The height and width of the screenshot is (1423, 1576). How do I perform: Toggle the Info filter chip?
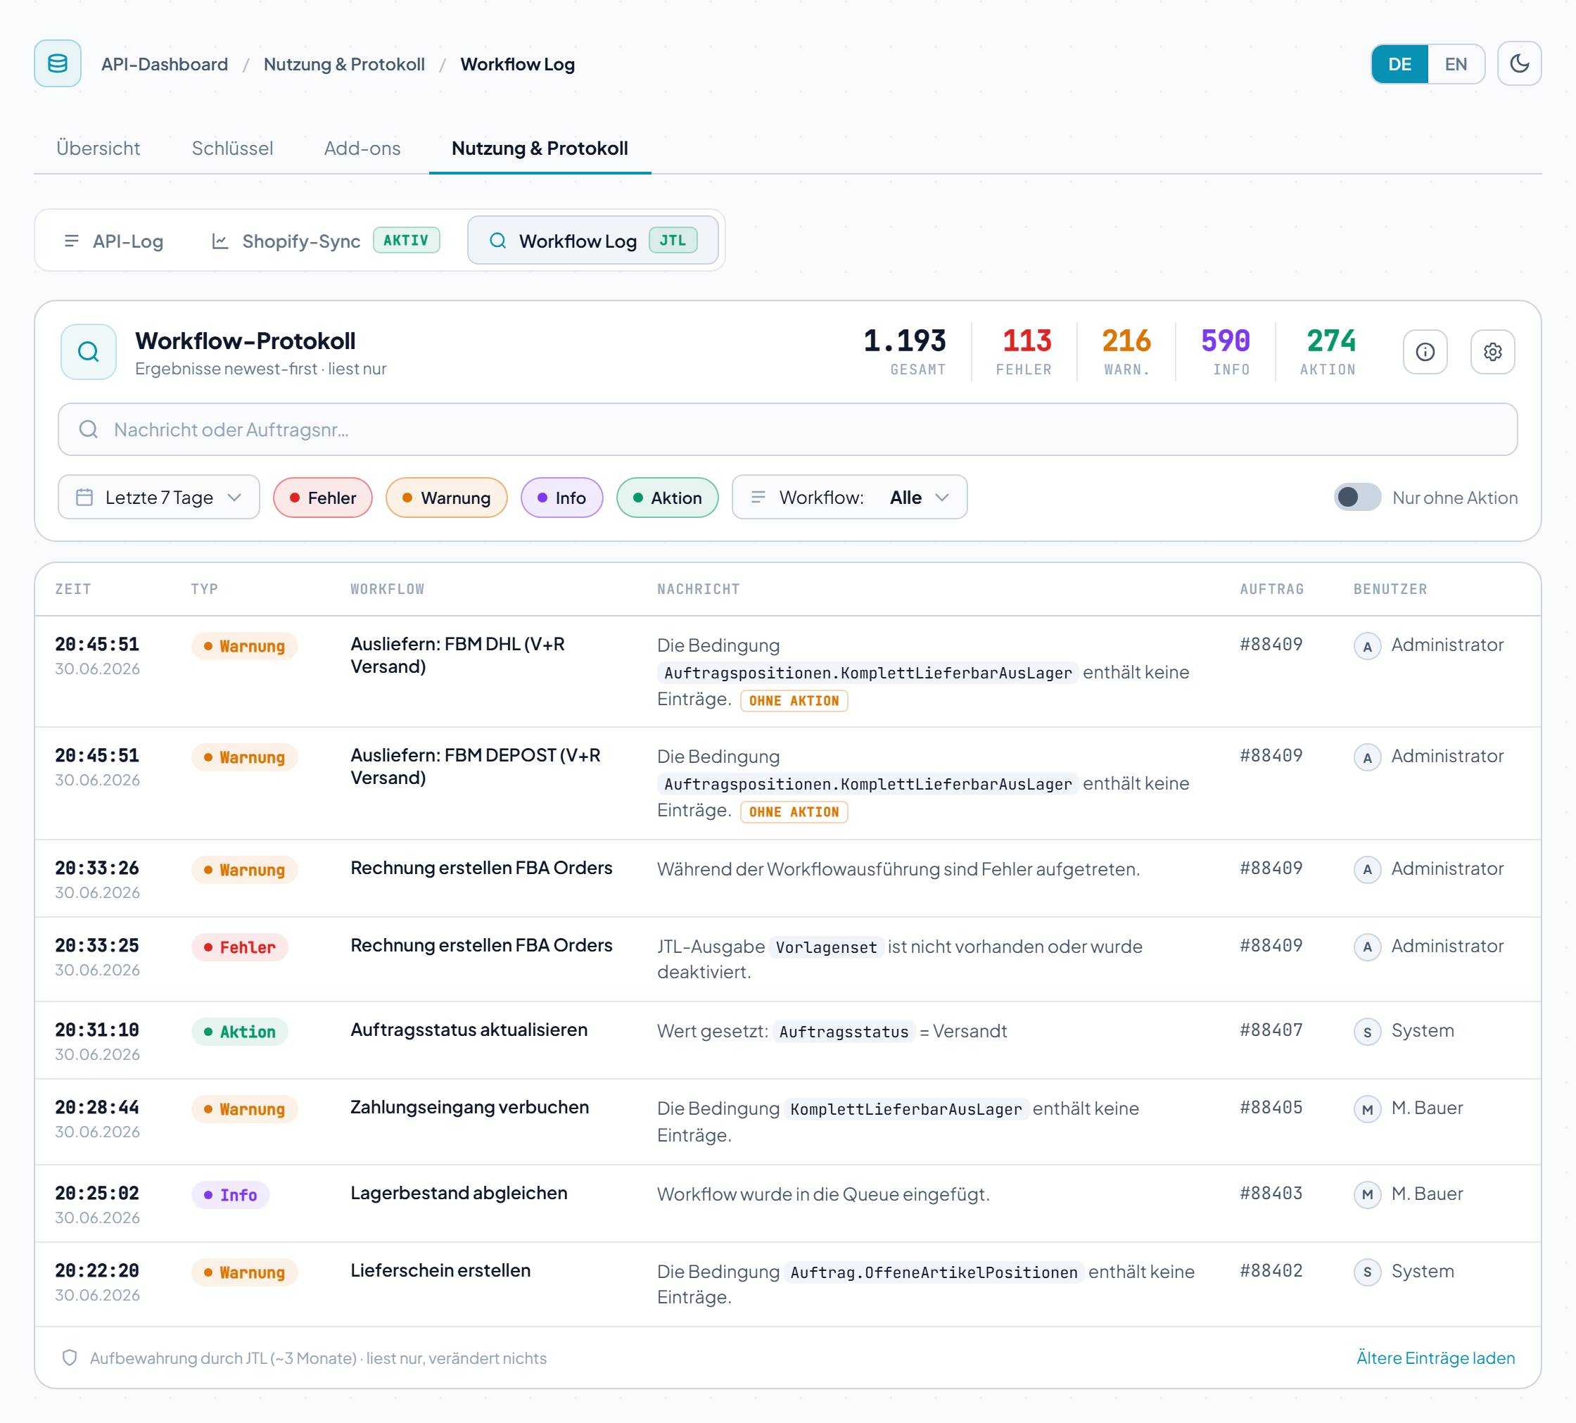(561, 498)
